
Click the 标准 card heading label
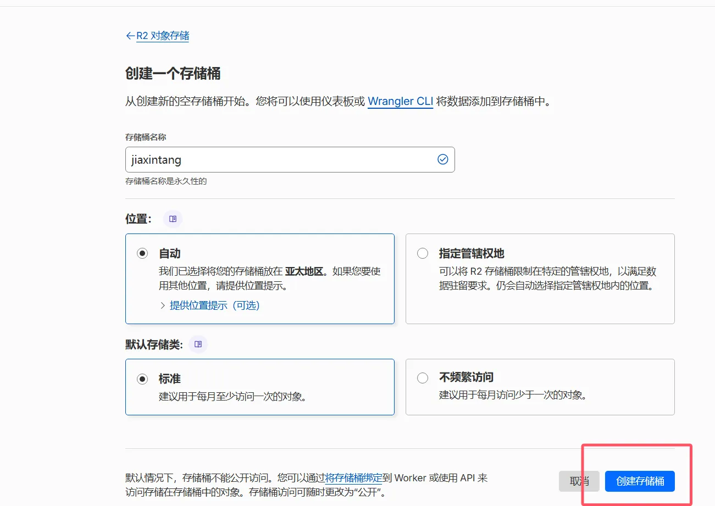point(170,379)
